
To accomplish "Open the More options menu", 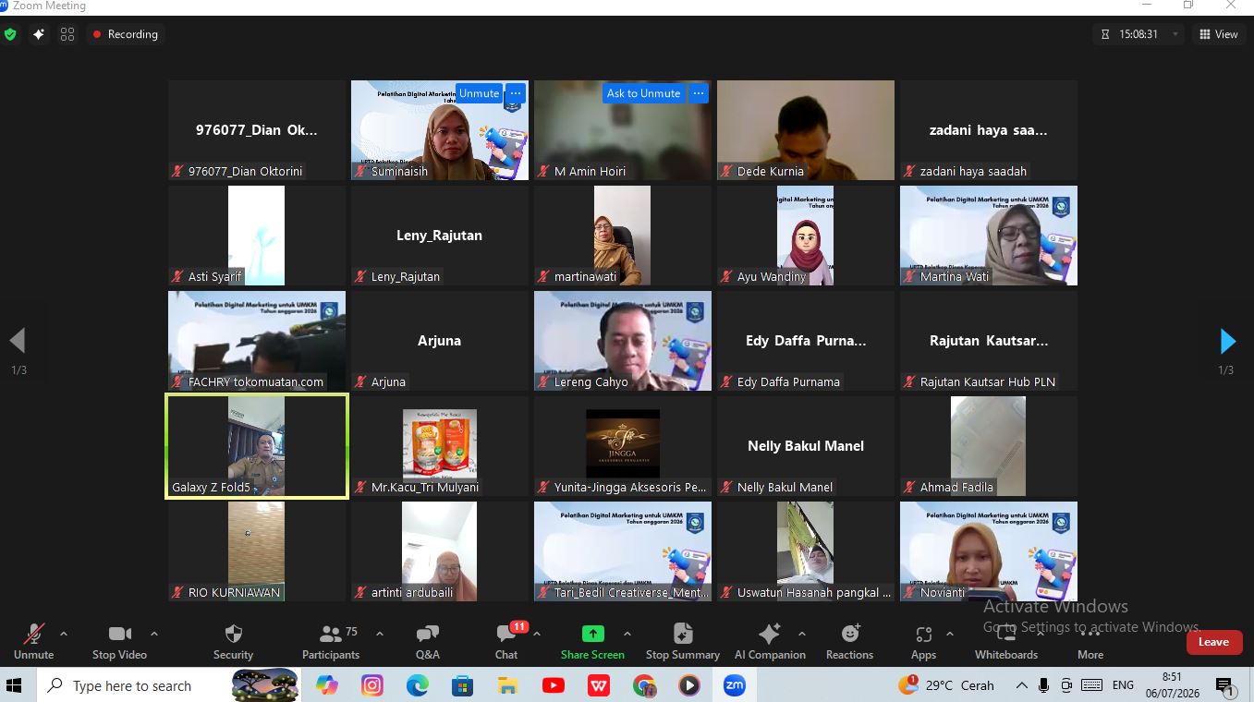I will [1090, 641].
